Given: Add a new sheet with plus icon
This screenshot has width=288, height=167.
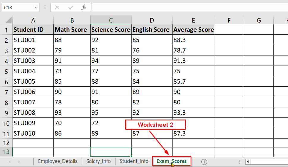Looking at the screenshot, I should (x=204, y=162).
